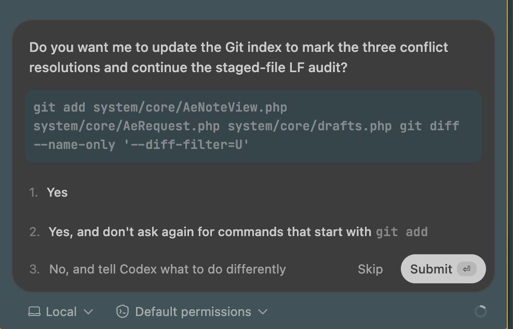Open the Default permissions menu label
The image size is (513, 329).
click(193, 312)
